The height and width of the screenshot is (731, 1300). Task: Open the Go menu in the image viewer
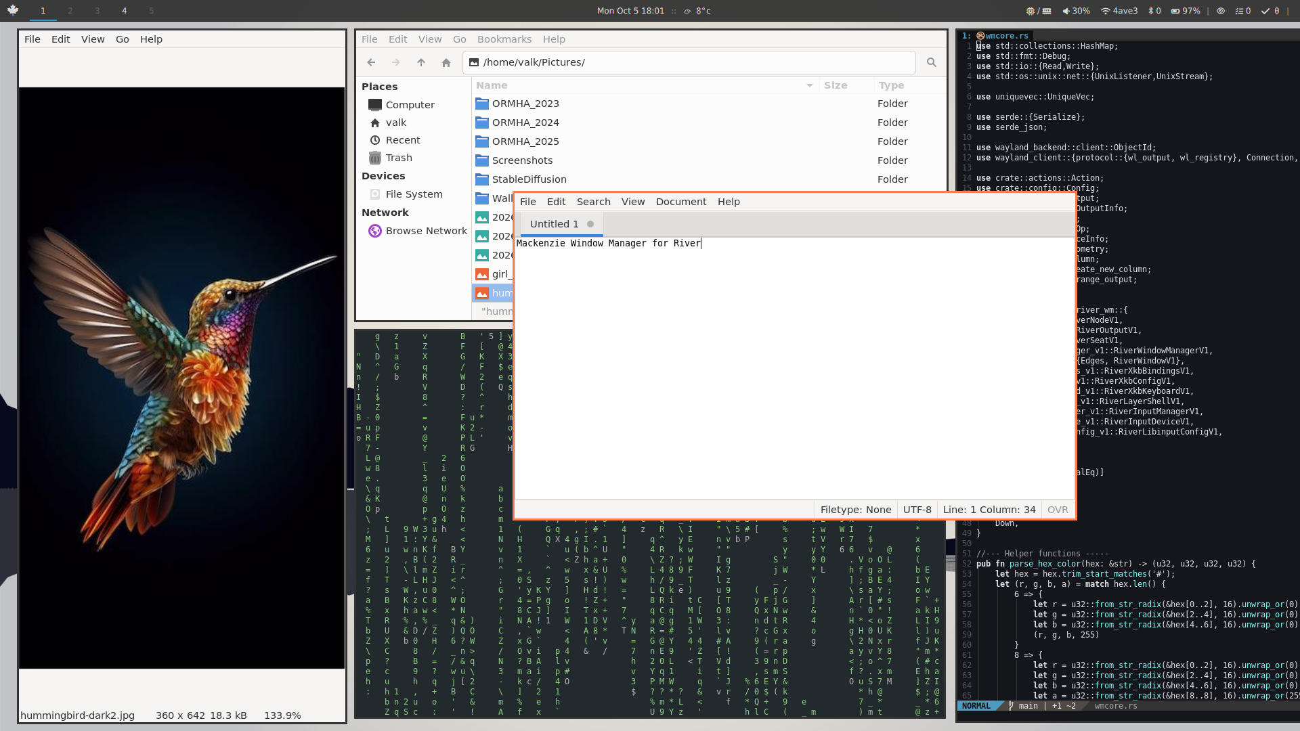point(123,39)
